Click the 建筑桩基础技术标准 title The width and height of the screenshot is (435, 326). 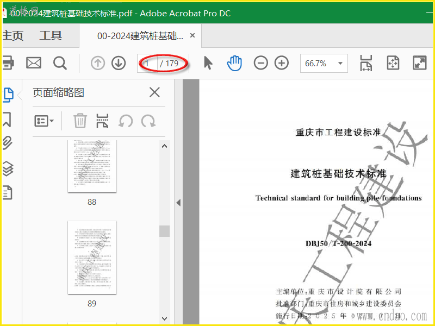(x=338, y=174)
